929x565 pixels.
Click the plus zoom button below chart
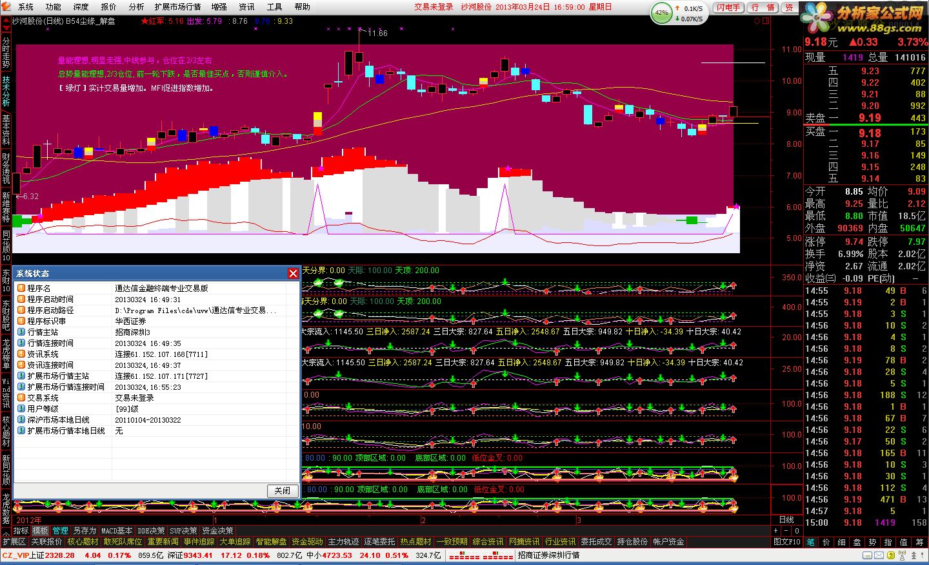[x=776, y=531]
